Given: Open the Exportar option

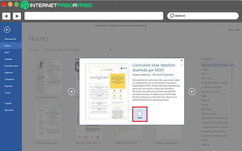Looking at the screenshot, I should [x=8, y=86].
